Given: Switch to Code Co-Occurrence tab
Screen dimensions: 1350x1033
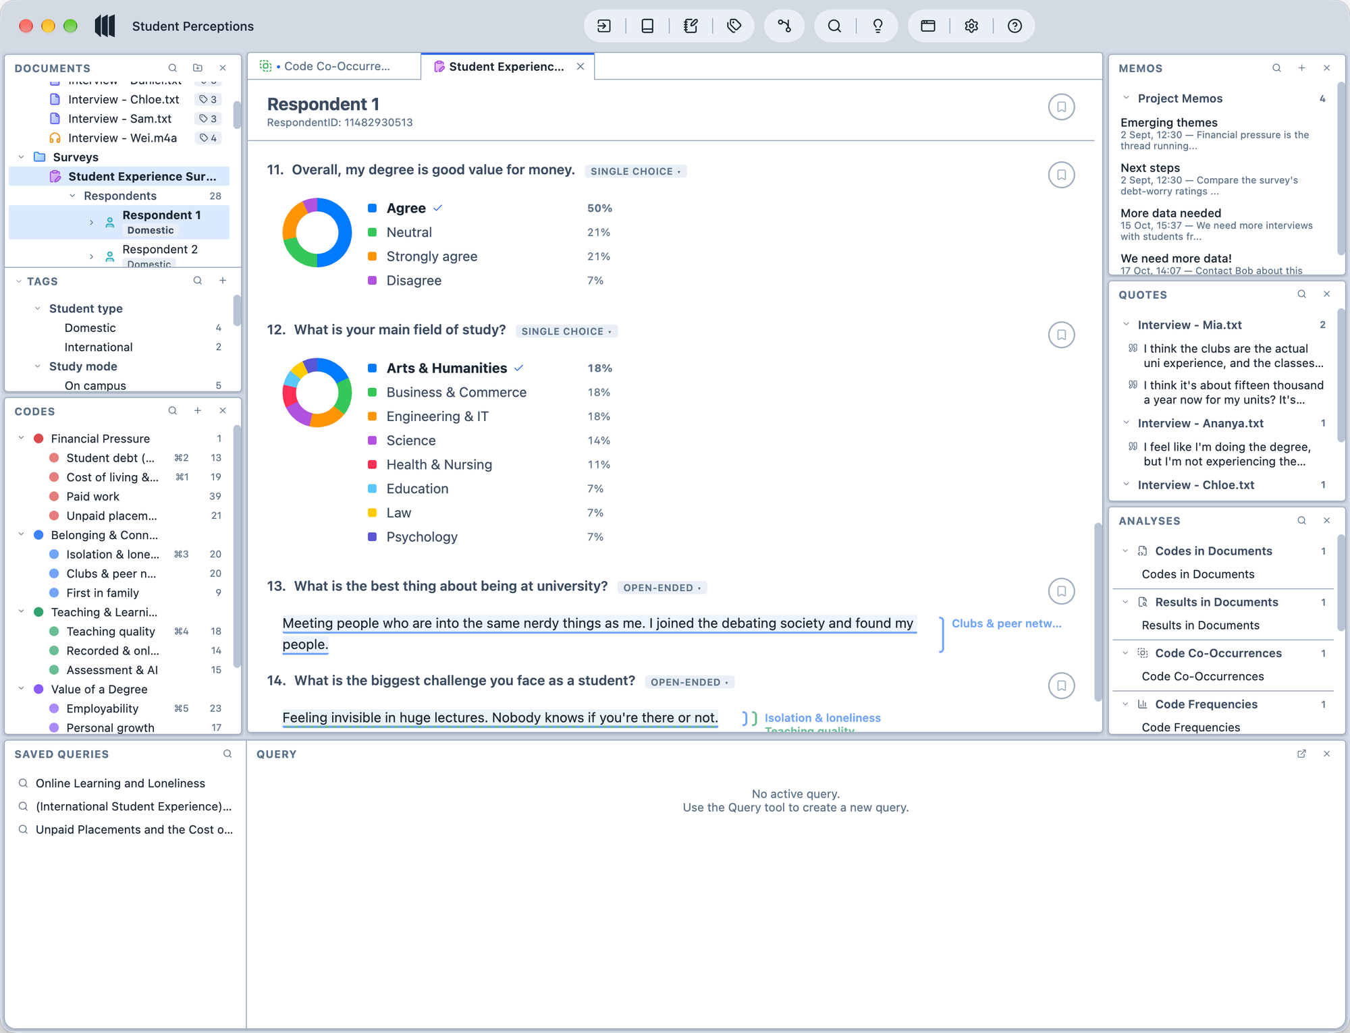Looking at the screenshot, I should pos(333,66).
